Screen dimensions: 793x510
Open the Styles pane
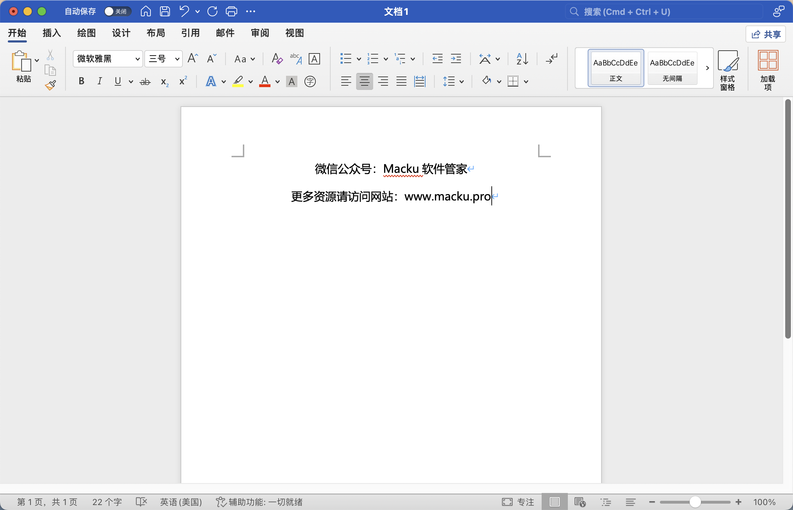point(728,70)
